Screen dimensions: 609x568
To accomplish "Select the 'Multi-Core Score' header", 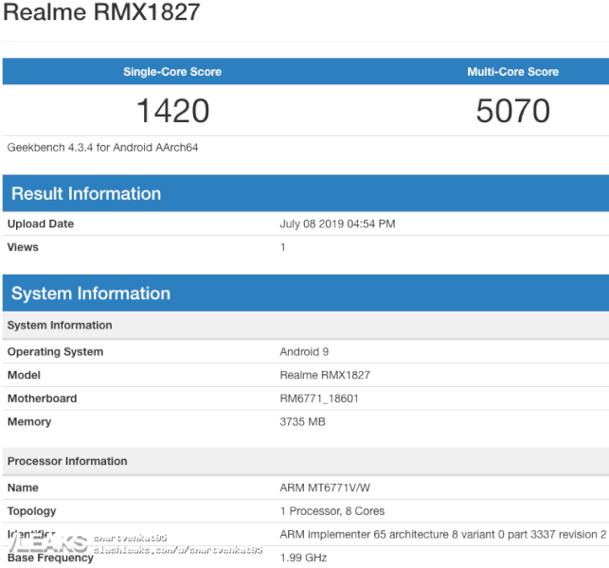I will point(512,72).
